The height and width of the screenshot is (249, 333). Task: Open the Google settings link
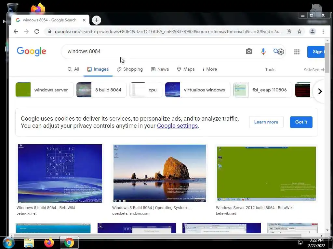pyautogui.click(x=177, y=126)
